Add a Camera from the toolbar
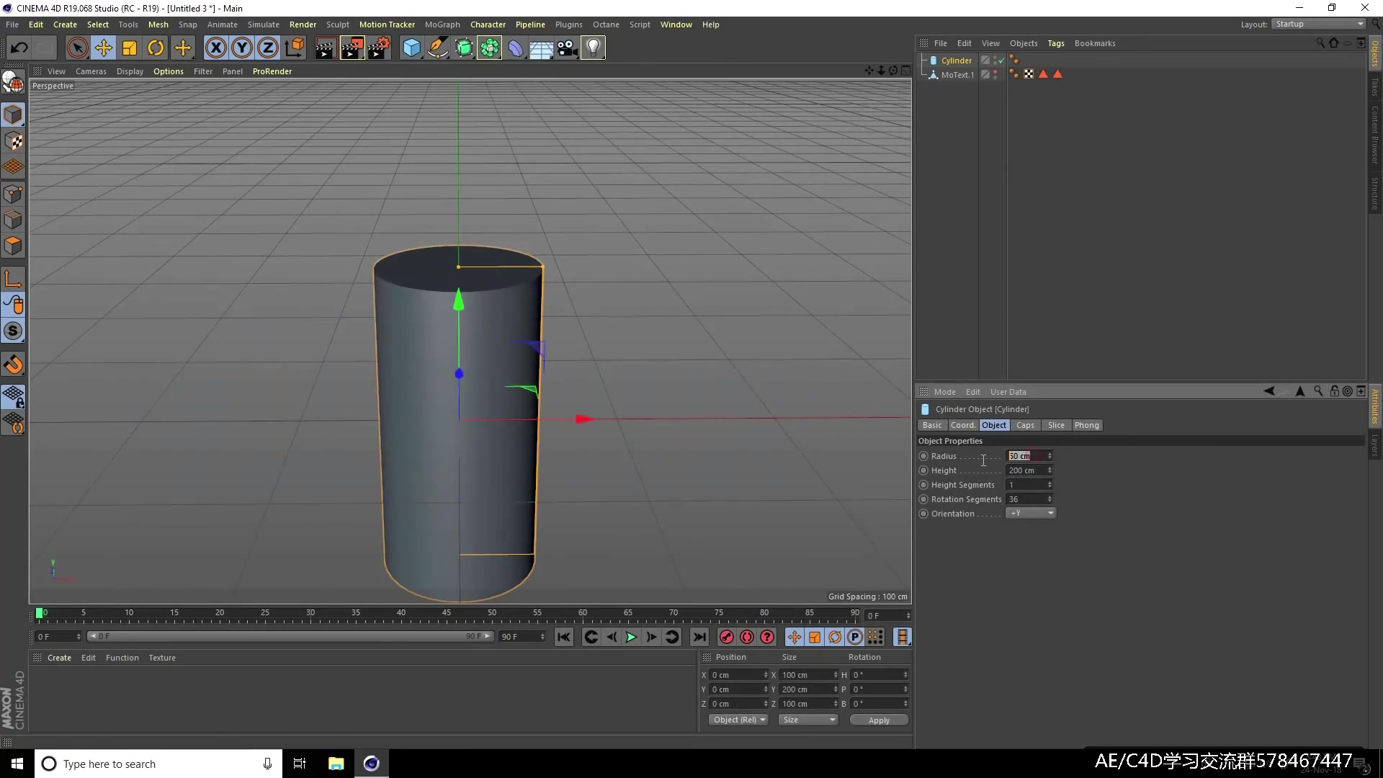Viewport: 1383px width, 778px height. pyautogui.click(x=567, y=48)
